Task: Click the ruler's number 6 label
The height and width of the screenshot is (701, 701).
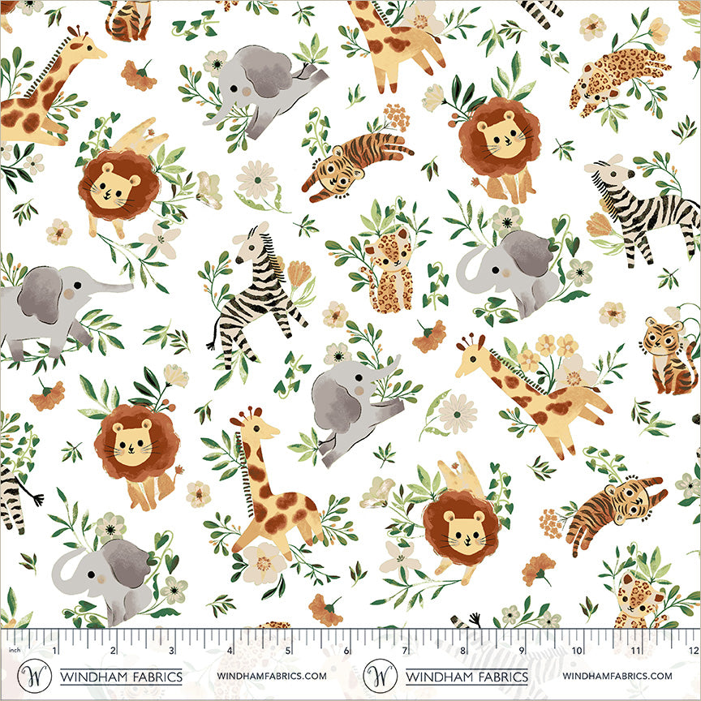Action: point(346,650)
